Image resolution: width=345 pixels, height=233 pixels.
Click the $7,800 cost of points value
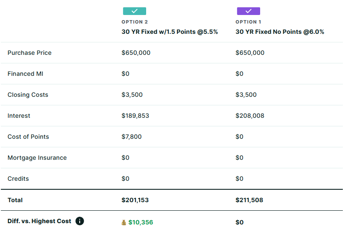[132, 137]
